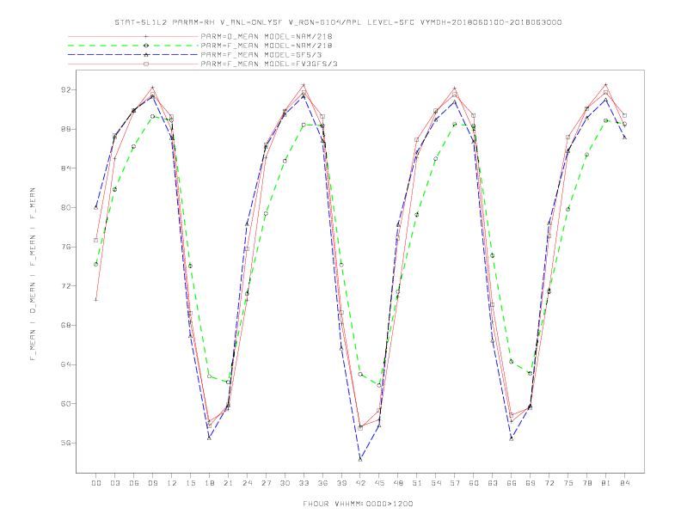Click x-axis tick label 69
This screenshot has width=681, height=526.
tap(531, 483)
